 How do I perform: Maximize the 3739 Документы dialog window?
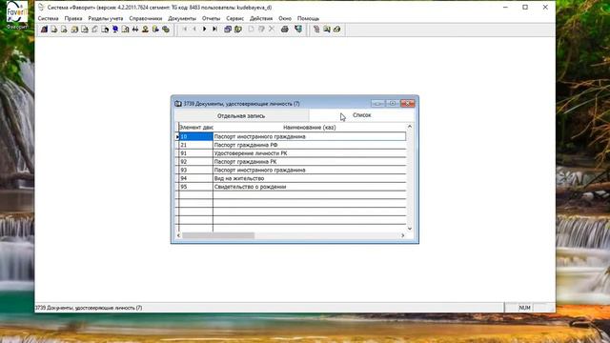(393, 104)
